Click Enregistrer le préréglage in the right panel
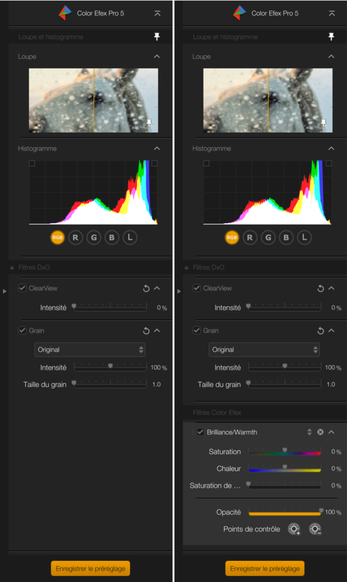 click(265, 568)
